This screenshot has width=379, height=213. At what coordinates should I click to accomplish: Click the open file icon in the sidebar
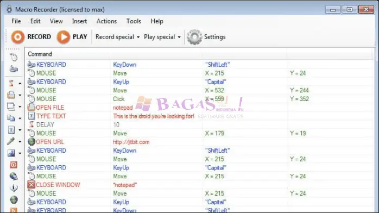11,95
